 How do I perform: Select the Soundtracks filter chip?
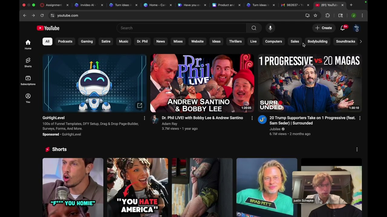(346, 41)
